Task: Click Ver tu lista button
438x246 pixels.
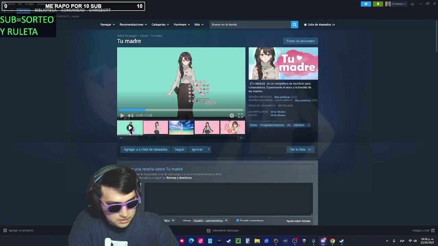Action: coord(300,149)
